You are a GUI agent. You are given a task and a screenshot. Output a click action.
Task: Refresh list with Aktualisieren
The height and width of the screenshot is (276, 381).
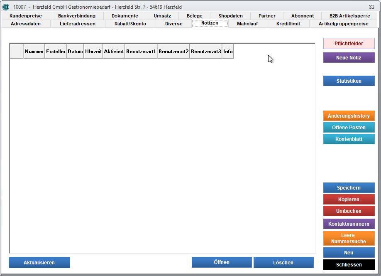39,263
